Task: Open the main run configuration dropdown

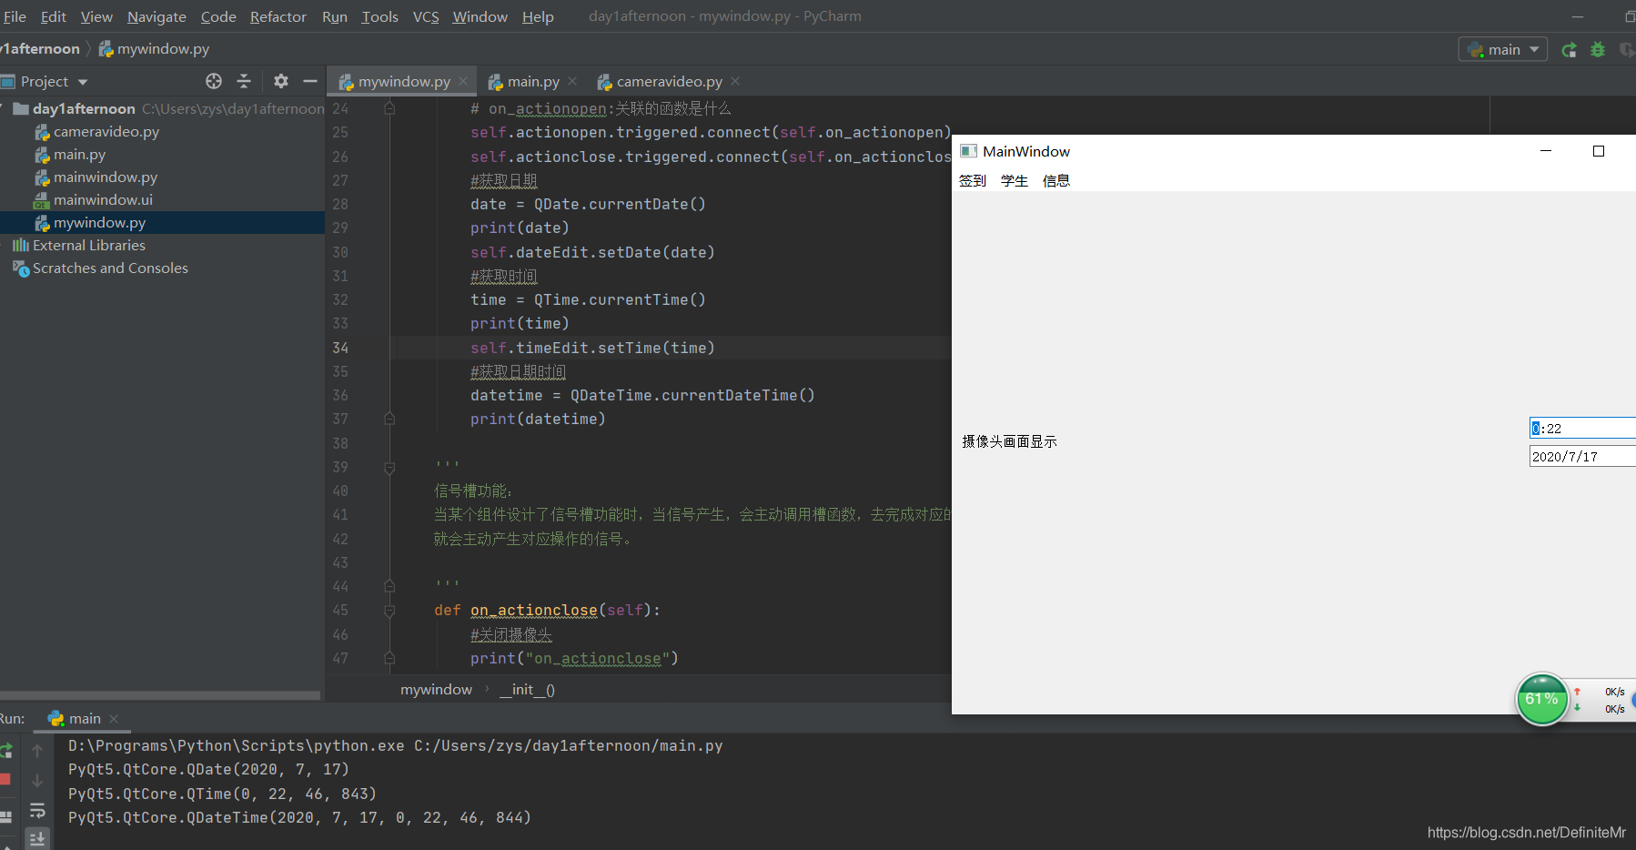Action: click(x=1503, y=49)
